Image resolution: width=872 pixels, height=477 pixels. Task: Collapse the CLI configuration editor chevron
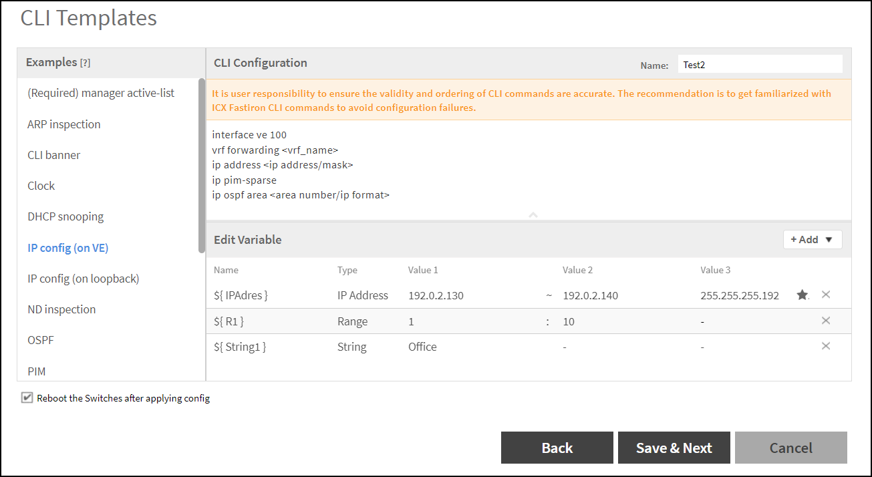tap(533, 215)
